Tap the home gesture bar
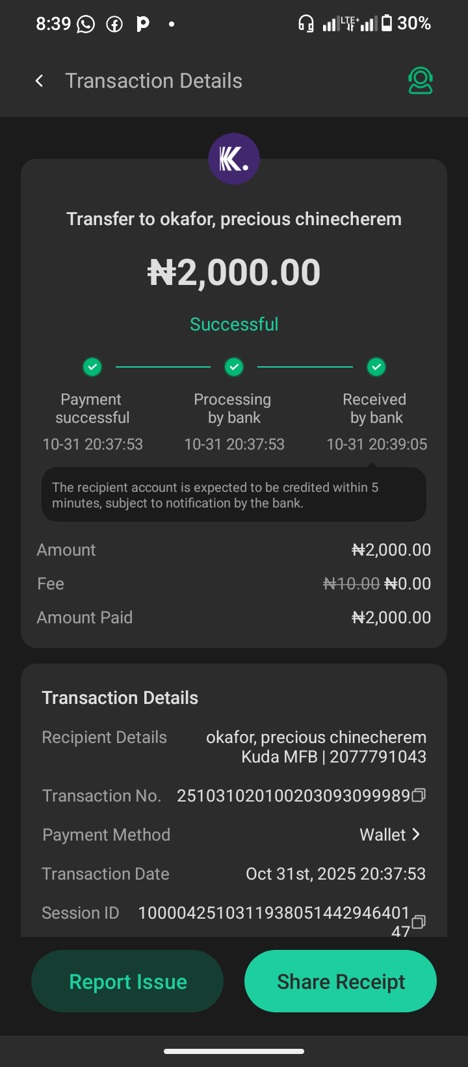 234,1051
